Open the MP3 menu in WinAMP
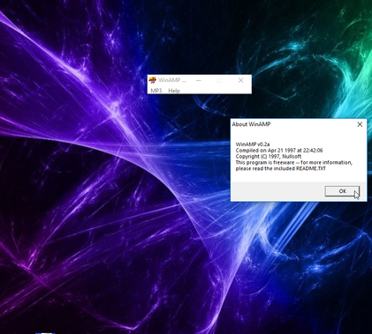372x334 pixels. tap(156, 91)
